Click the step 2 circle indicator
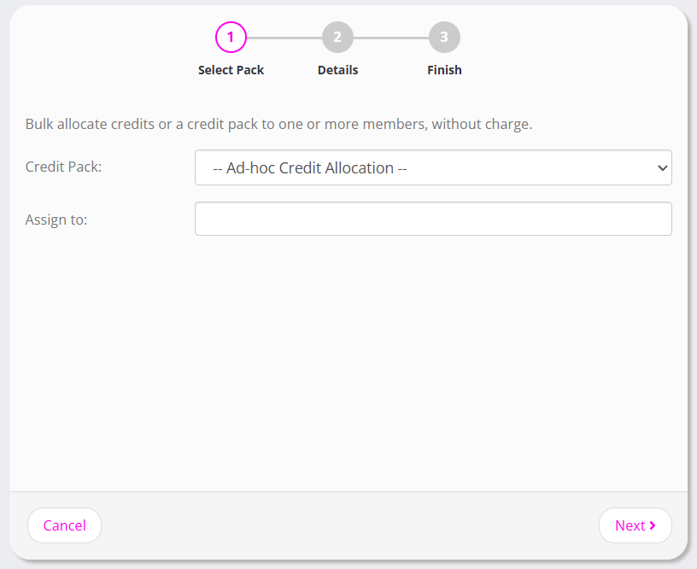The width and height of the screenshot is (697, 569). coord(337,38)
